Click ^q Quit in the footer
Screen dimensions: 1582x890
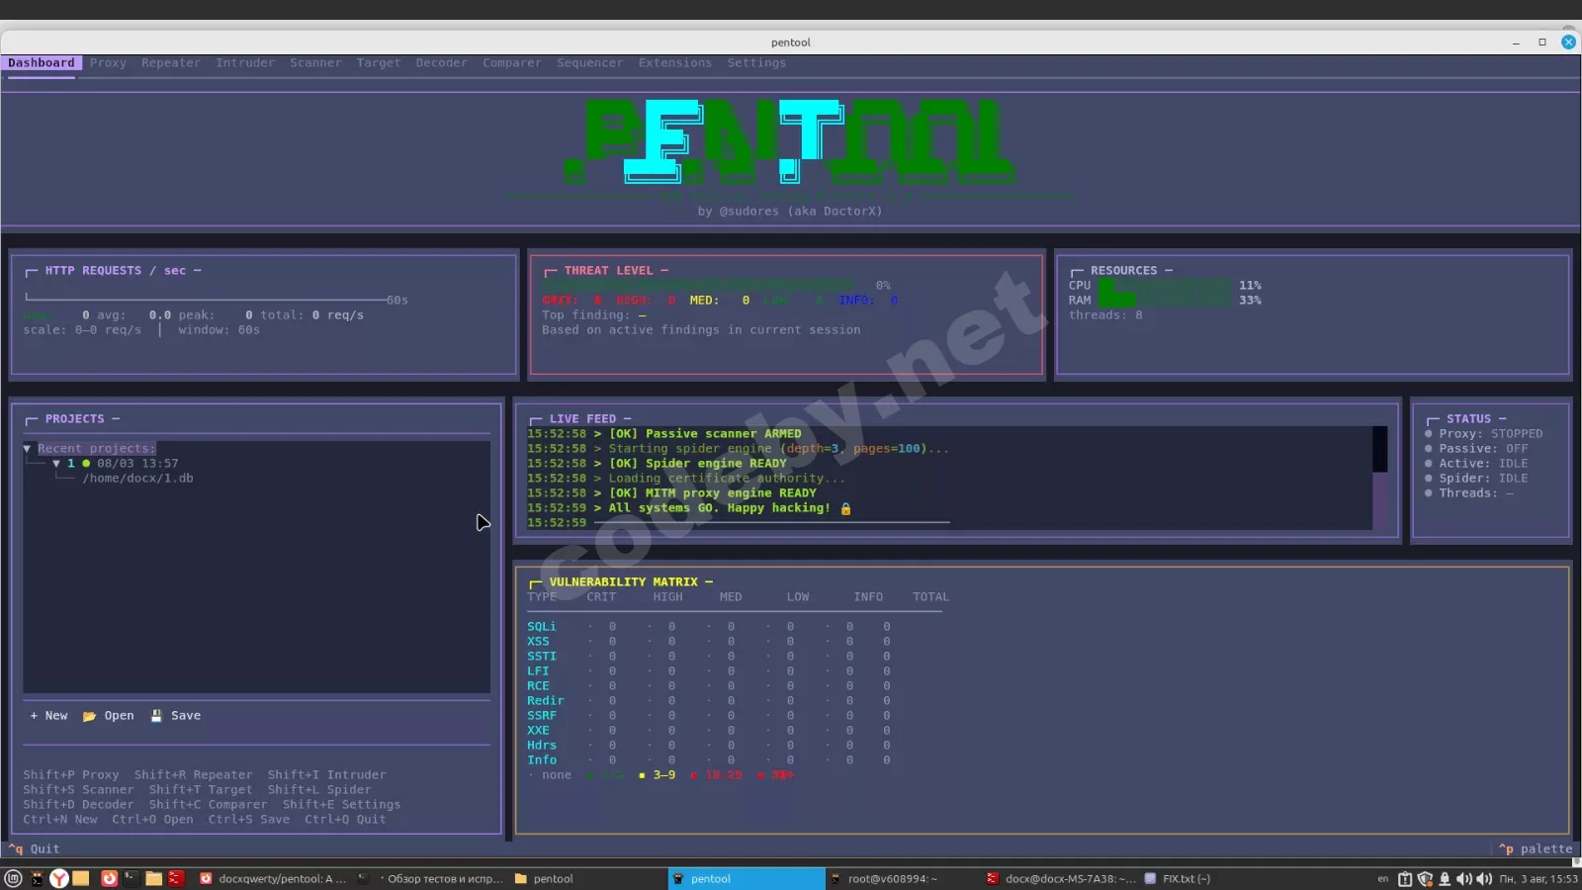click(x=35, y=849)
